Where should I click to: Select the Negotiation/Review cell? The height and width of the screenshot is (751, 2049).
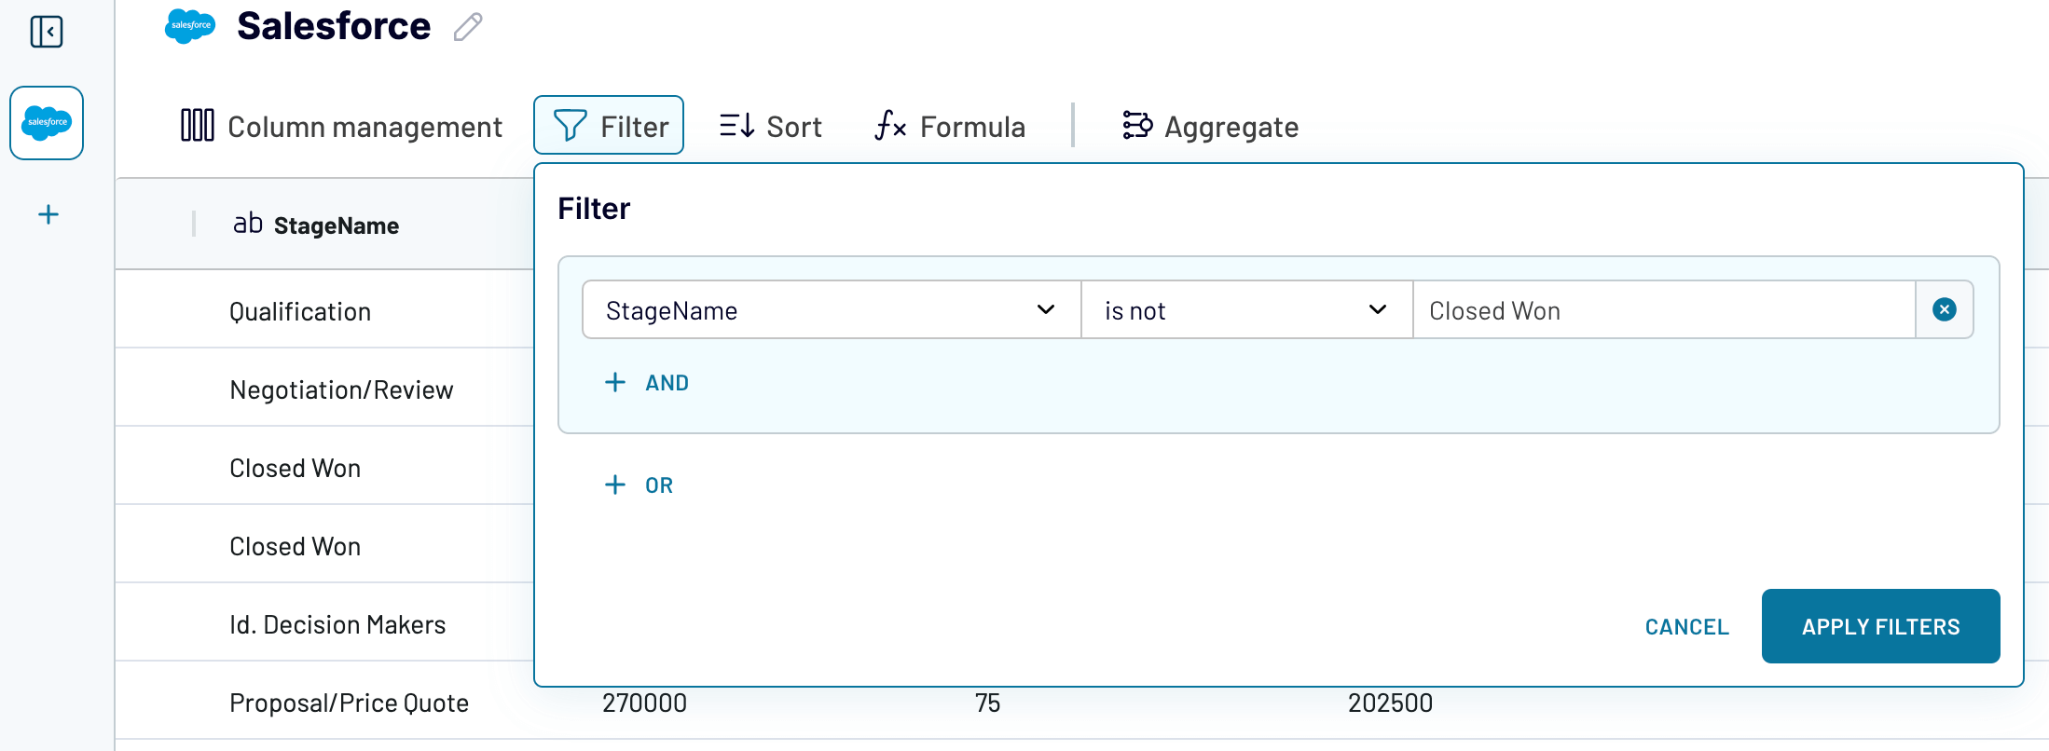tap(341, 389)
